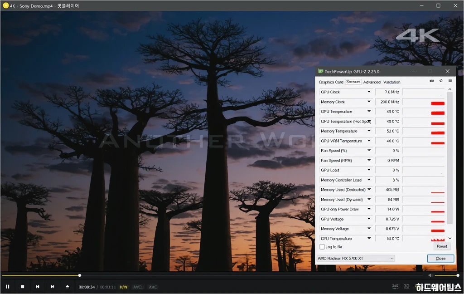
Task: Pause the video in PotPlayer
Action: coord(8,287)
